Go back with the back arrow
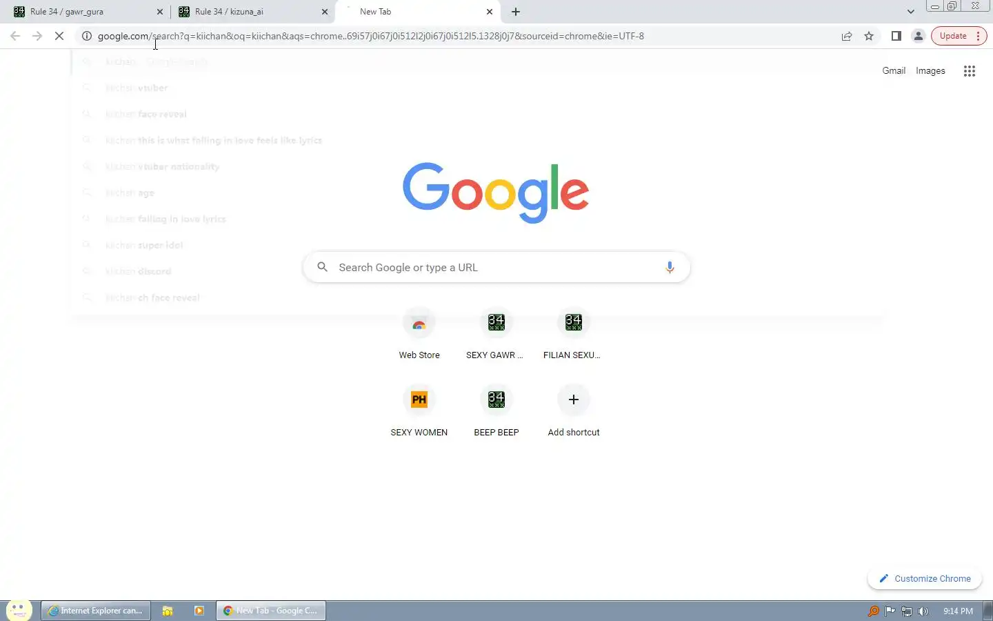This screenshot has width=993, height=621. tap(15, 36)
